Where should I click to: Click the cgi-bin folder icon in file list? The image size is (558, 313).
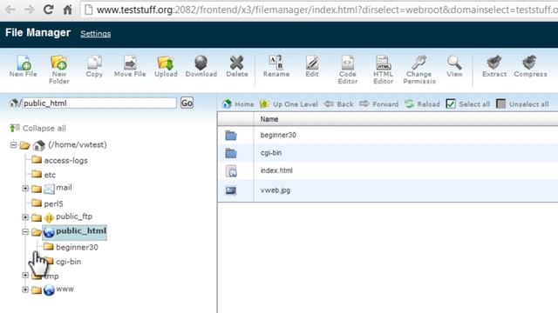tap(231, 153)
